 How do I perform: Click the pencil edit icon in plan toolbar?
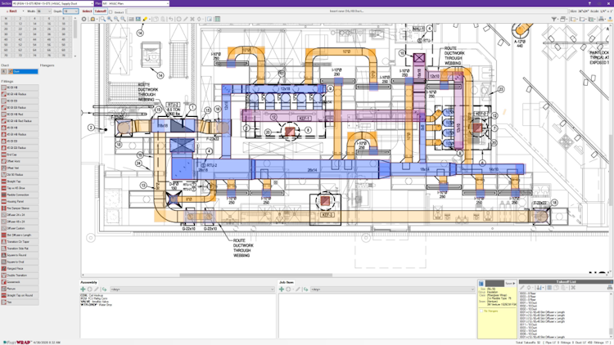[x=186, y=19]
